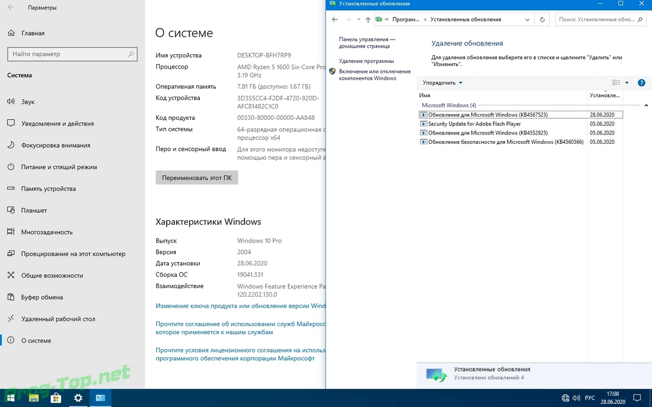Click the Переименовать этот ПК button
This screenshot has width=652, height=407.
click(197, 178)
